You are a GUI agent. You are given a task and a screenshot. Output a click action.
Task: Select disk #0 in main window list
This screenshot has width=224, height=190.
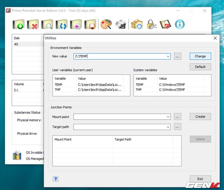28,44
